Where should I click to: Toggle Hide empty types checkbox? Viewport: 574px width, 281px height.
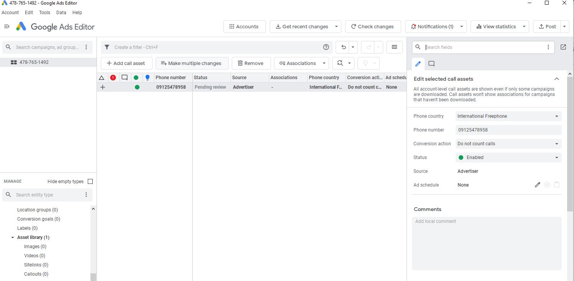[90, 182]
